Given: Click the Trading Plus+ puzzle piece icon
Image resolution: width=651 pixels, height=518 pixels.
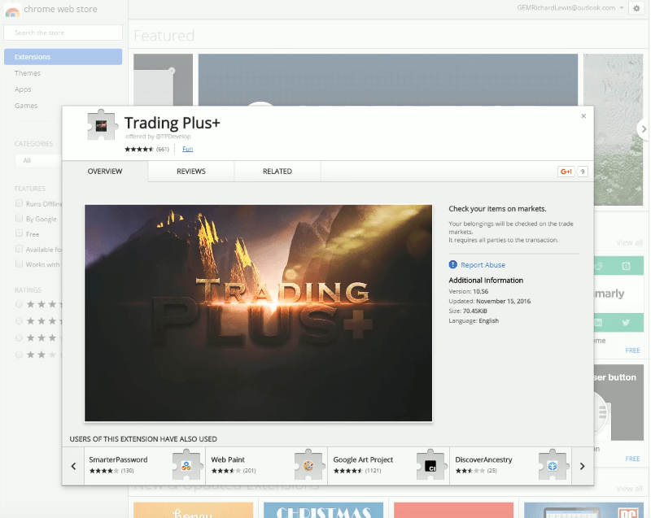Looking at the screenshot, I should click(101, 125).
